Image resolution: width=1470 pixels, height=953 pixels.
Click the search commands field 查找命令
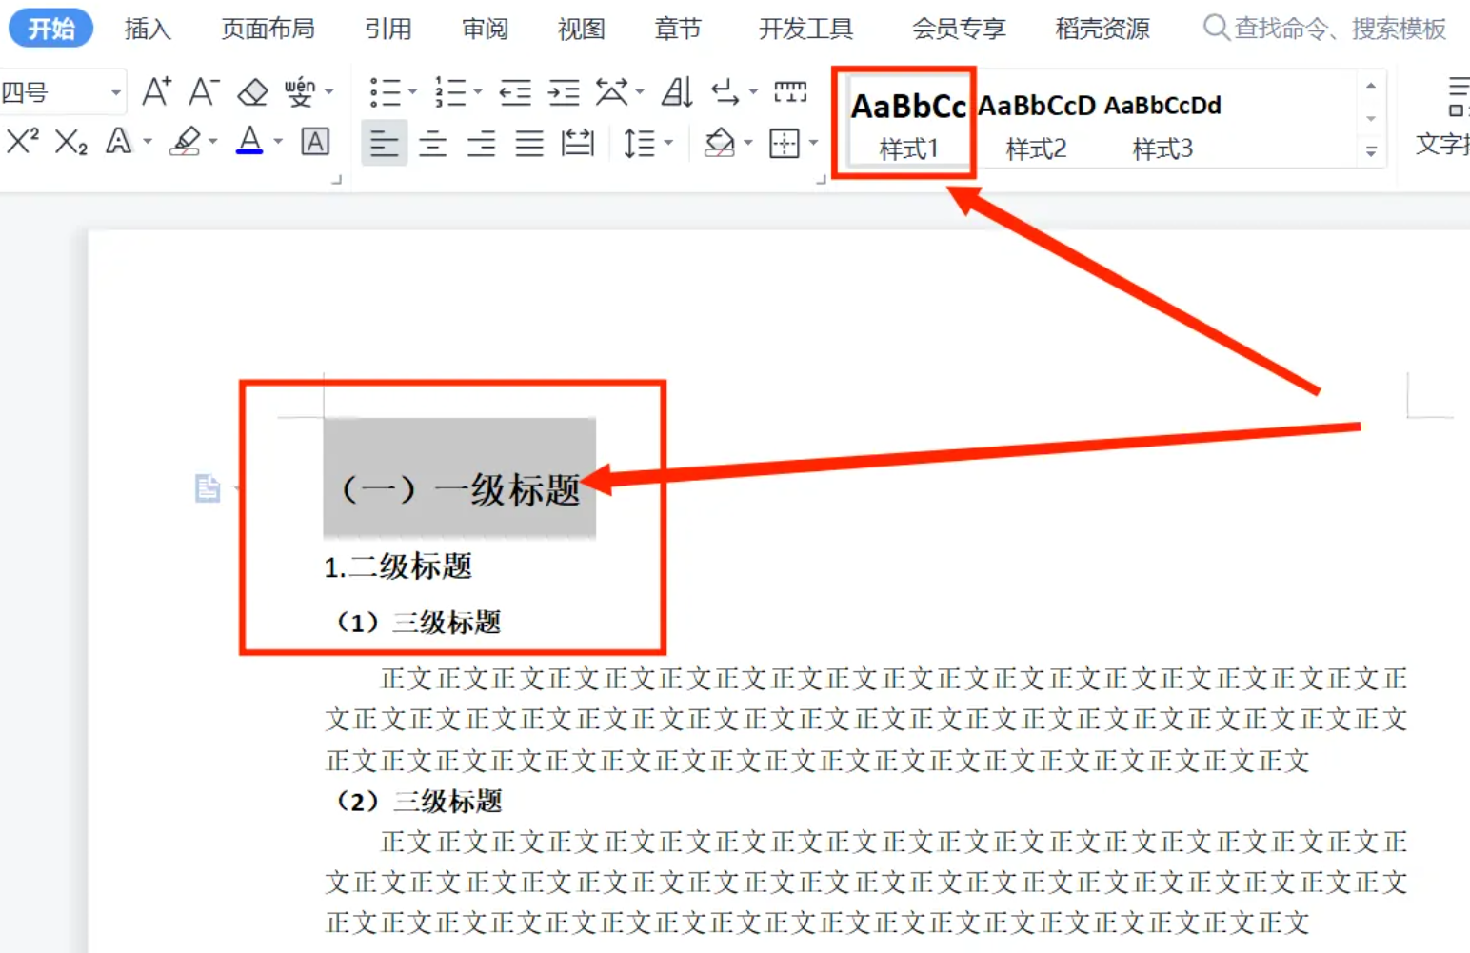[1325, 29]
